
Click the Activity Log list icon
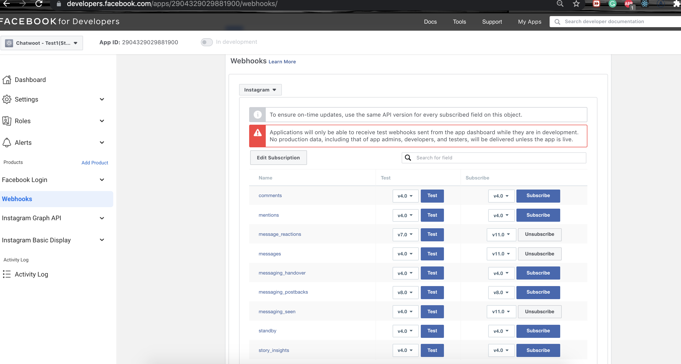7,274
